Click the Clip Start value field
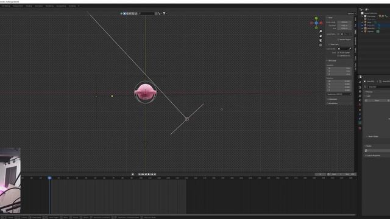390x219 pixels. pyautogui.click(x=344, y=26)
